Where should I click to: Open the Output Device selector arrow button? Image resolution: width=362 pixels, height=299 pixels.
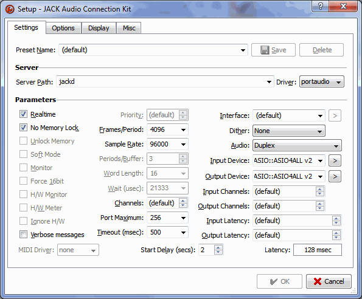[x=335, y=177]
